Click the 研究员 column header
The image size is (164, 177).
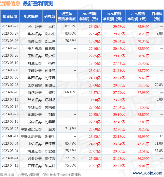(x=50, y=16)
